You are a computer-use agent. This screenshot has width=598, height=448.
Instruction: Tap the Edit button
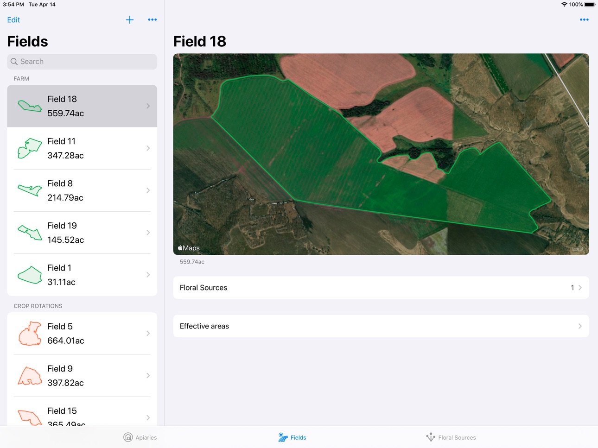click(13, 20)
